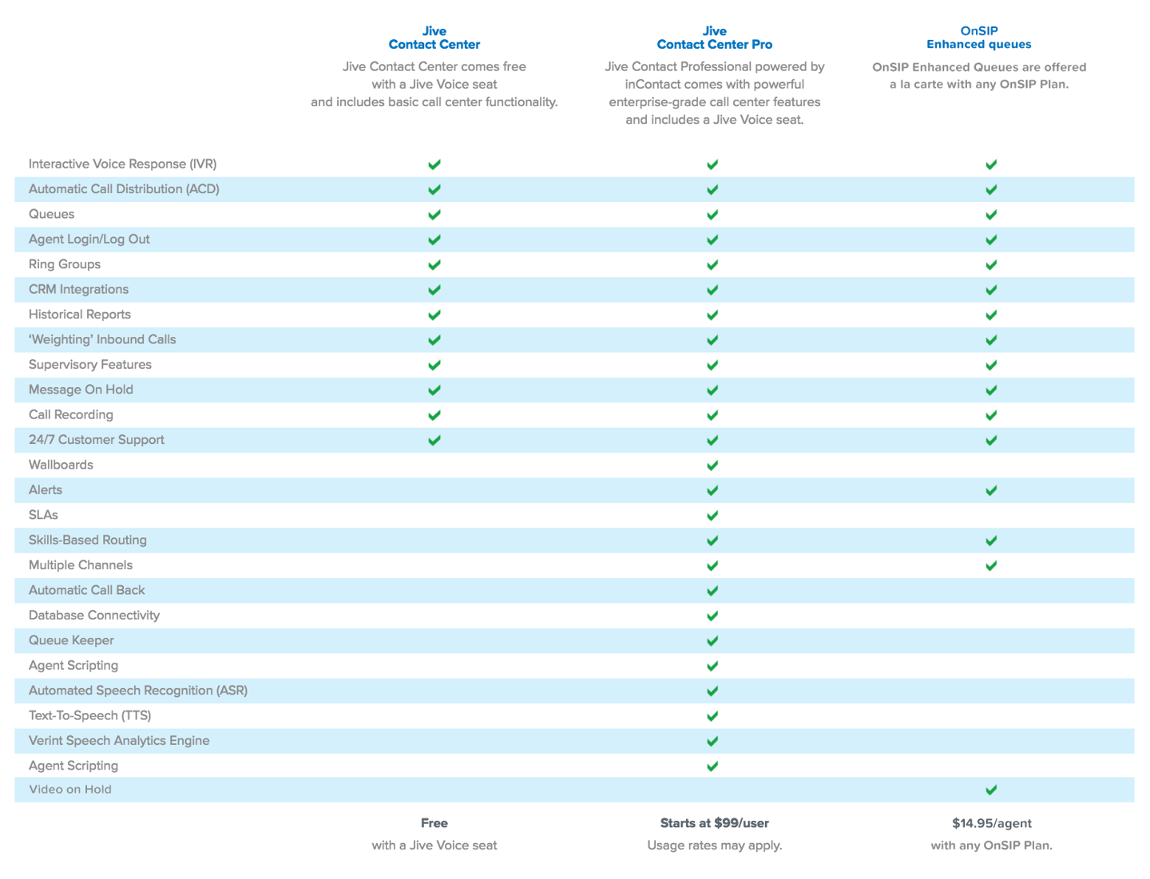Click the '$14.95/agent' price
This screenshot has width=1150, height=879.
992,823
